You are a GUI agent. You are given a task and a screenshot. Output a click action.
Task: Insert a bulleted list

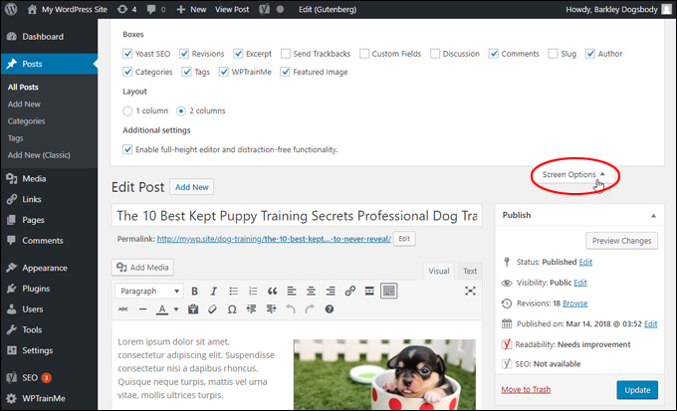[x=233, y=291]
